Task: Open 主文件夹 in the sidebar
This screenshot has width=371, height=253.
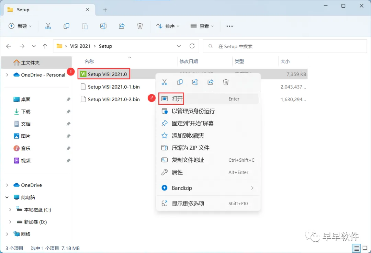Action: pos(36,63)
